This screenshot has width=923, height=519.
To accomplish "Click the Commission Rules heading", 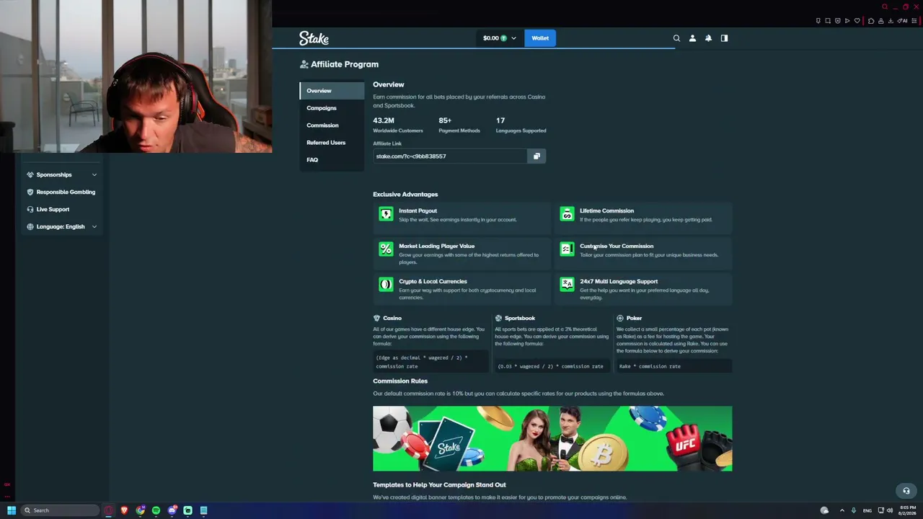I will (x=400, y=381).
